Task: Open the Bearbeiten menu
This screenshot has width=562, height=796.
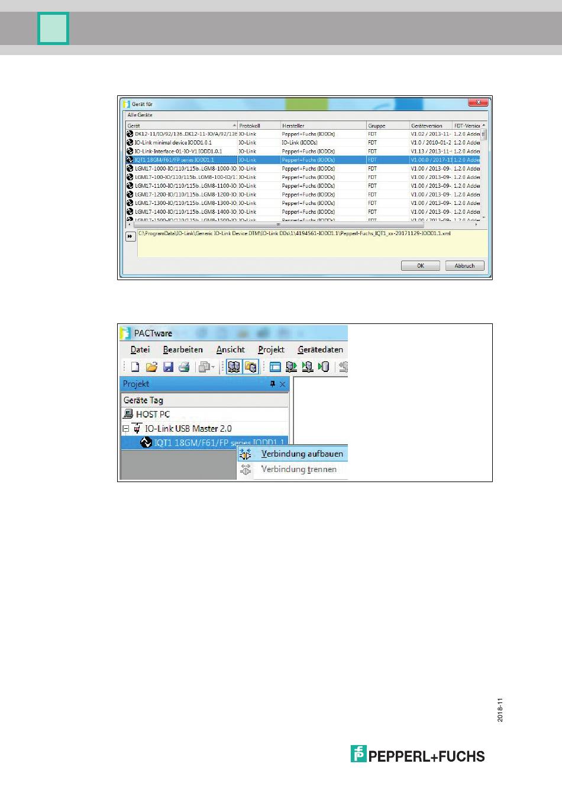Action: pyautogui.click(x=183, y=349)
